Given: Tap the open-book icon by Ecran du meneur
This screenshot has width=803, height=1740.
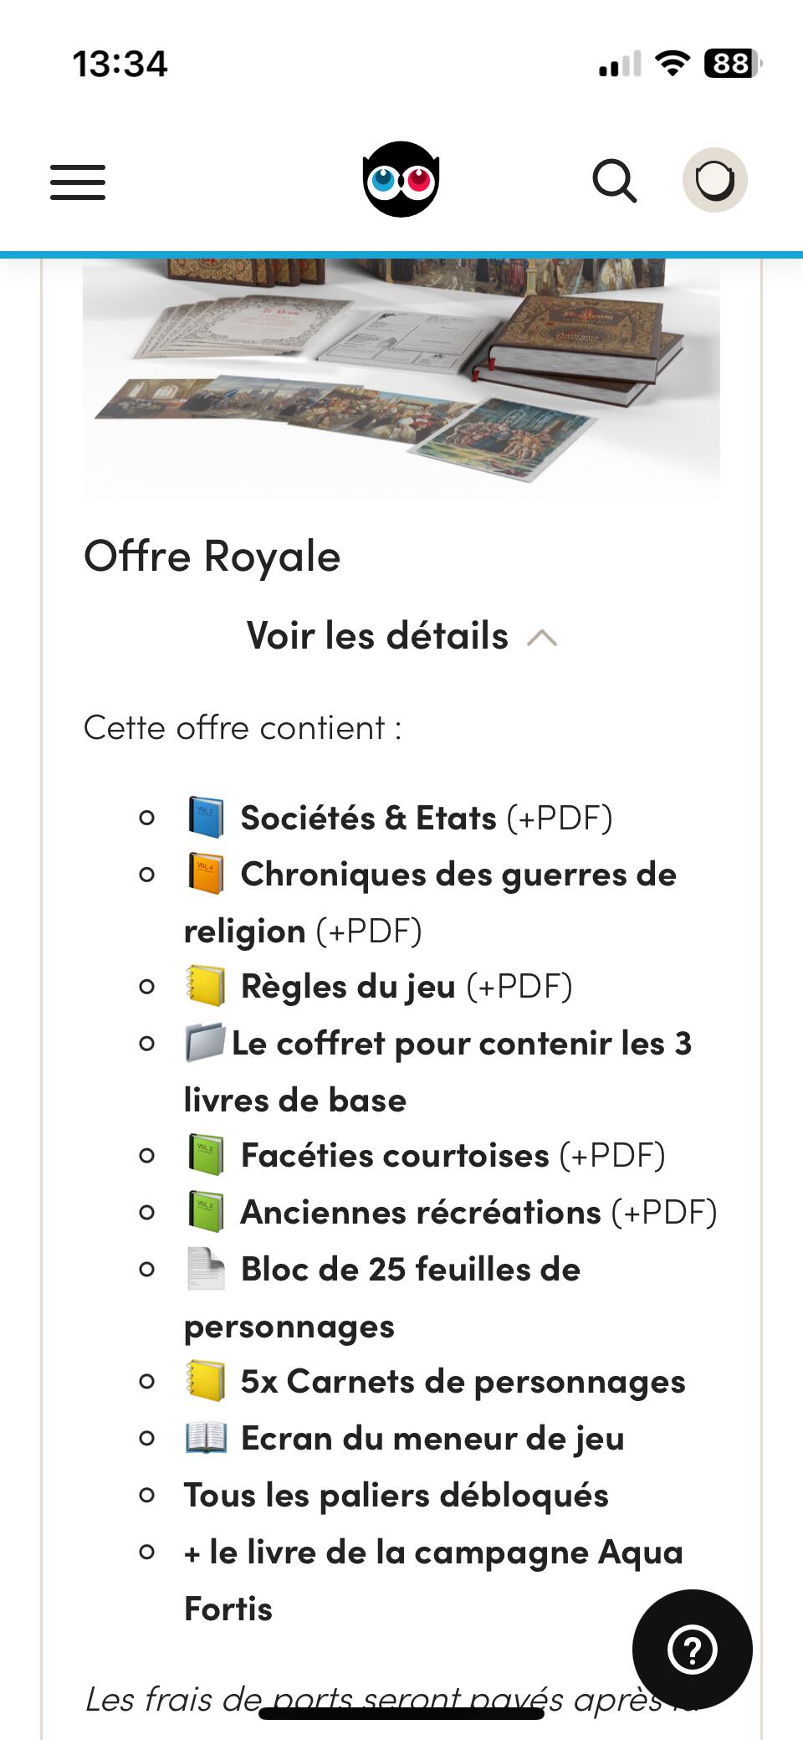Looking at the screenshot, I should pyautogui.click(x=205, y=1438).
